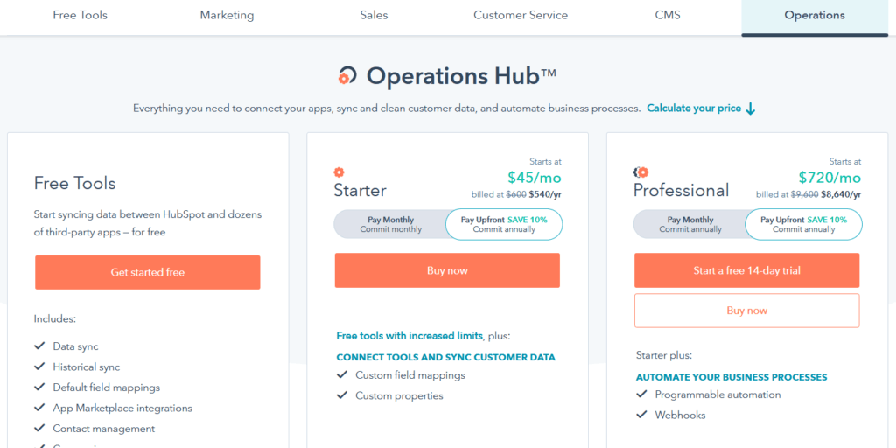Click CONNECT TOOLS AND SYNC CUSTOMER DATA heading
This screenshot has height=448, width=896.
(x=445, y=357)
